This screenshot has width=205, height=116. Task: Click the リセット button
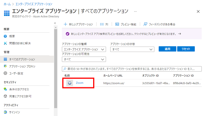[x=186, y=49]
